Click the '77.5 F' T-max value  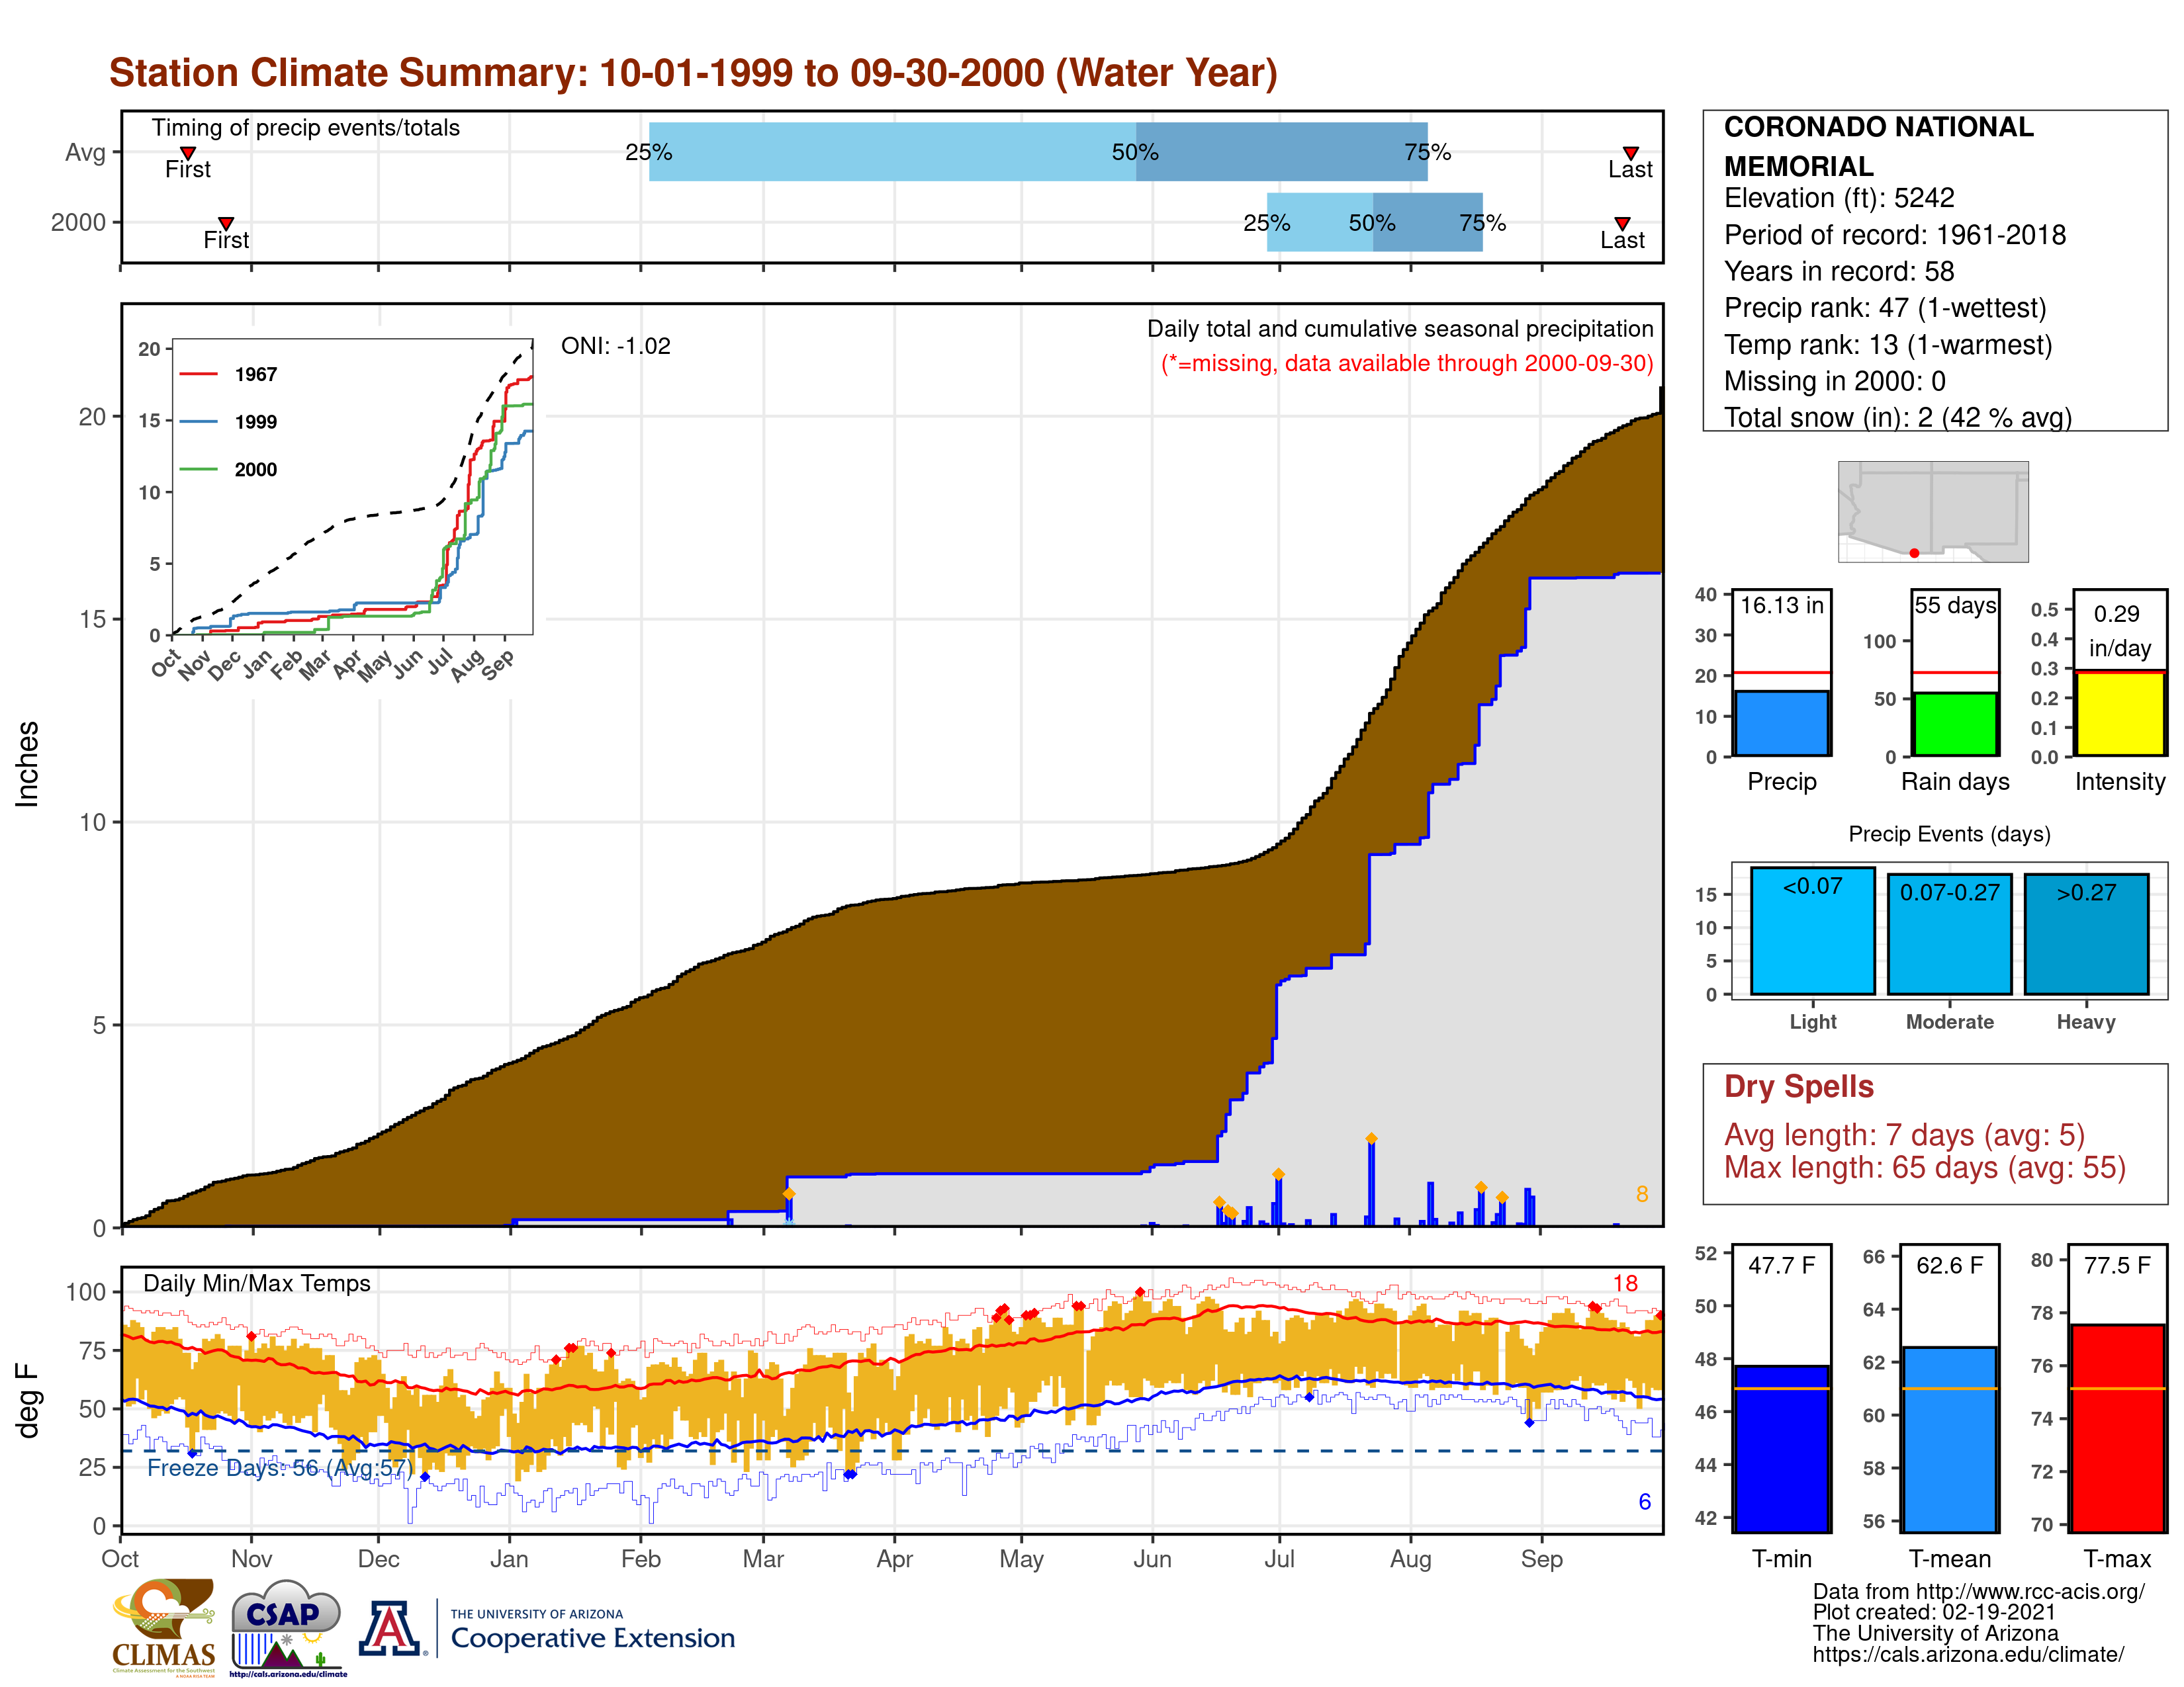tap(2117, 1265)
